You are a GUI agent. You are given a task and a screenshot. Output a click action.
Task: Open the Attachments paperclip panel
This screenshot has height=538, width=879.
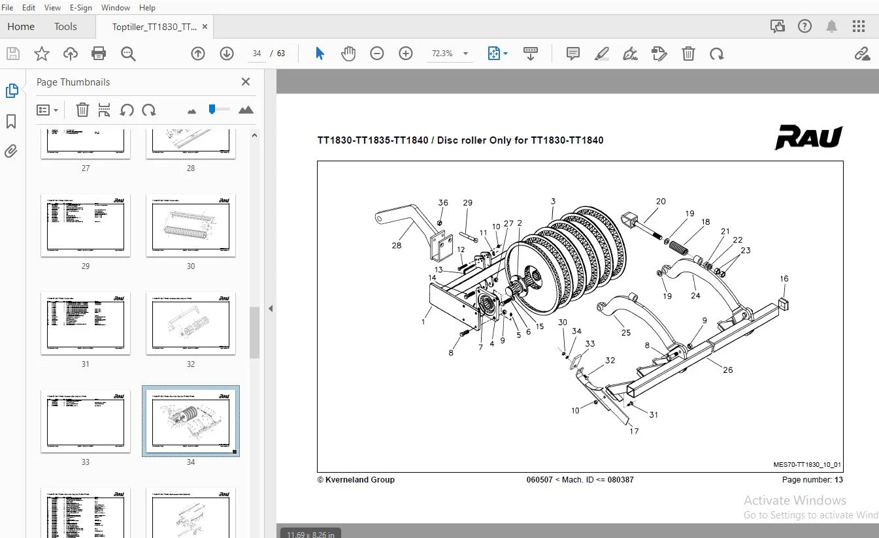11,151
